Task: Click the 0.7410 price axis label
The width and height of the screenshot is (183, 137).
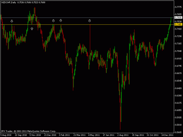Action: coord(178,29)
